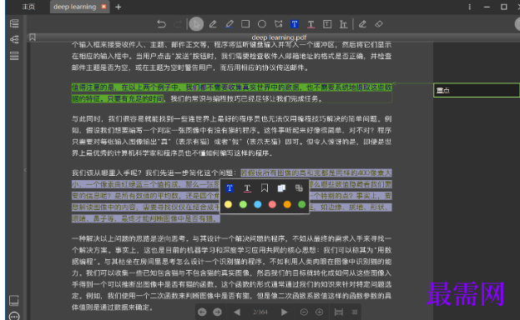Select the pencil drawing tool
520x320 pixels.
coord(213,24)
